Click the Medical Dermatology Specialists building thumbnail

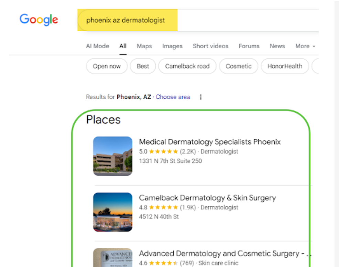click(112, 156)
